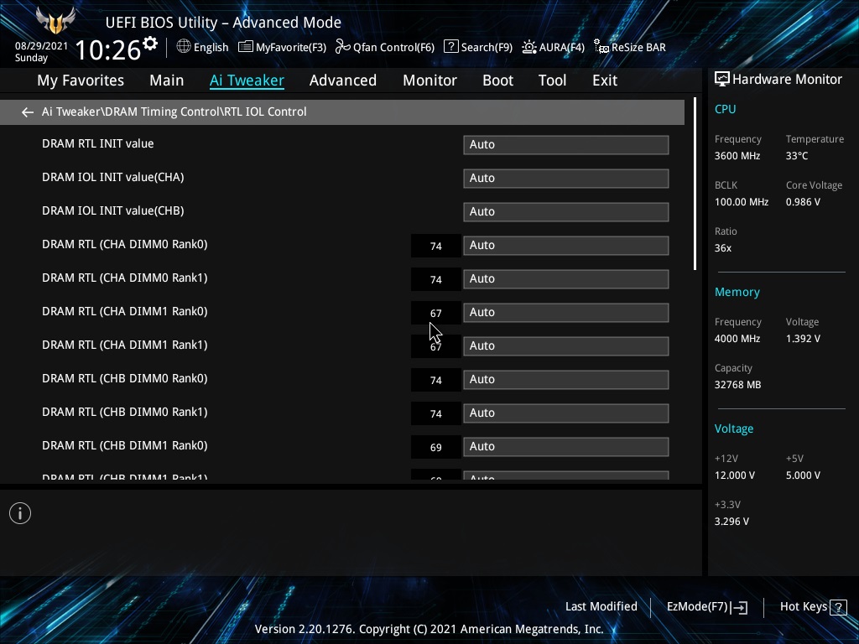This screenshot has height=644, width=859.
Task: Click Last Modified button
Action: click(x=601, y=607)
